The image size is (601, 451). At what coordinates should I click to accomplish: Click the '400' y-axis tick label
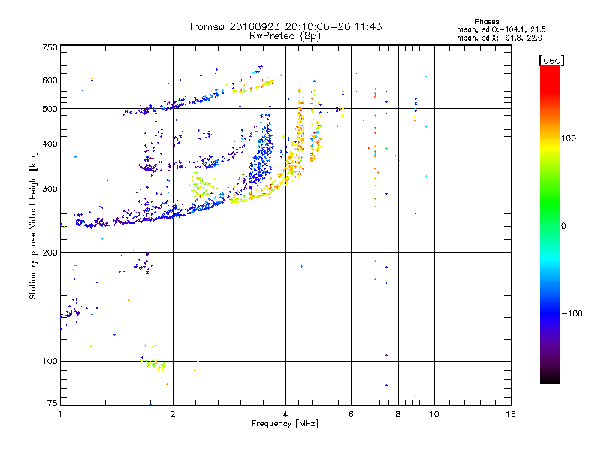[x=50, y=144]
